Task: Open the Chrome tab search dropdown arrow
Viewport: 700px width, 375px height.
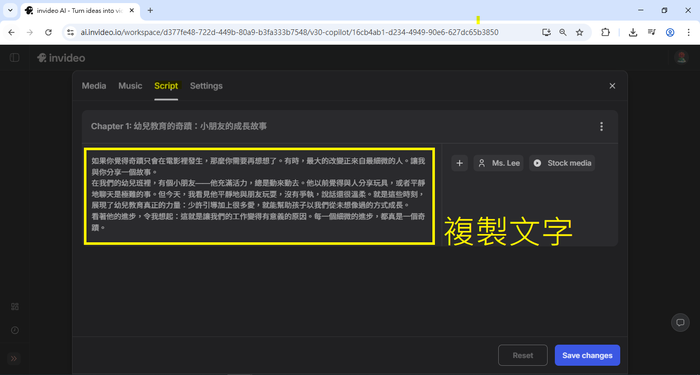Action: (x=10, y=10)
